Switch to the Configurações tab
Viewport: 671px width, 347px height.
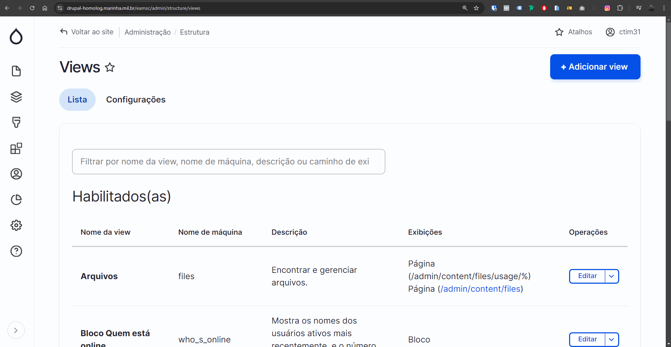[136, 100]
